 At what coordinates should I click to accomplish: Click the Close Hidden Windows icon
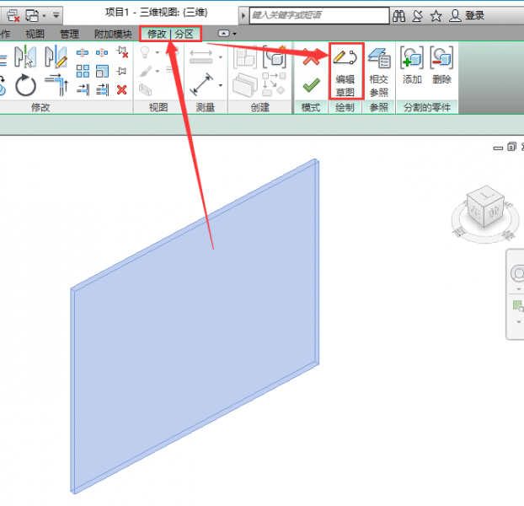[x=13, y=15]
